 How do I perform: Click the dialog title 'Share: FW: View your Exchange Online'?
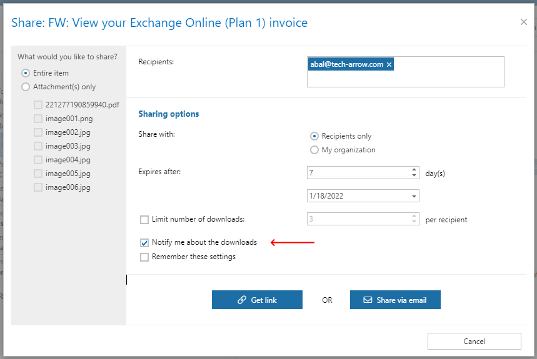[159, 22]
